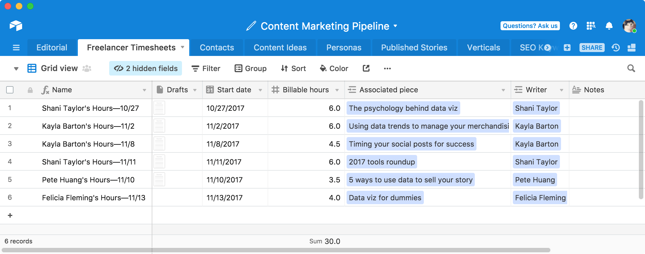Click the Airtable home logo

point(16,26)
